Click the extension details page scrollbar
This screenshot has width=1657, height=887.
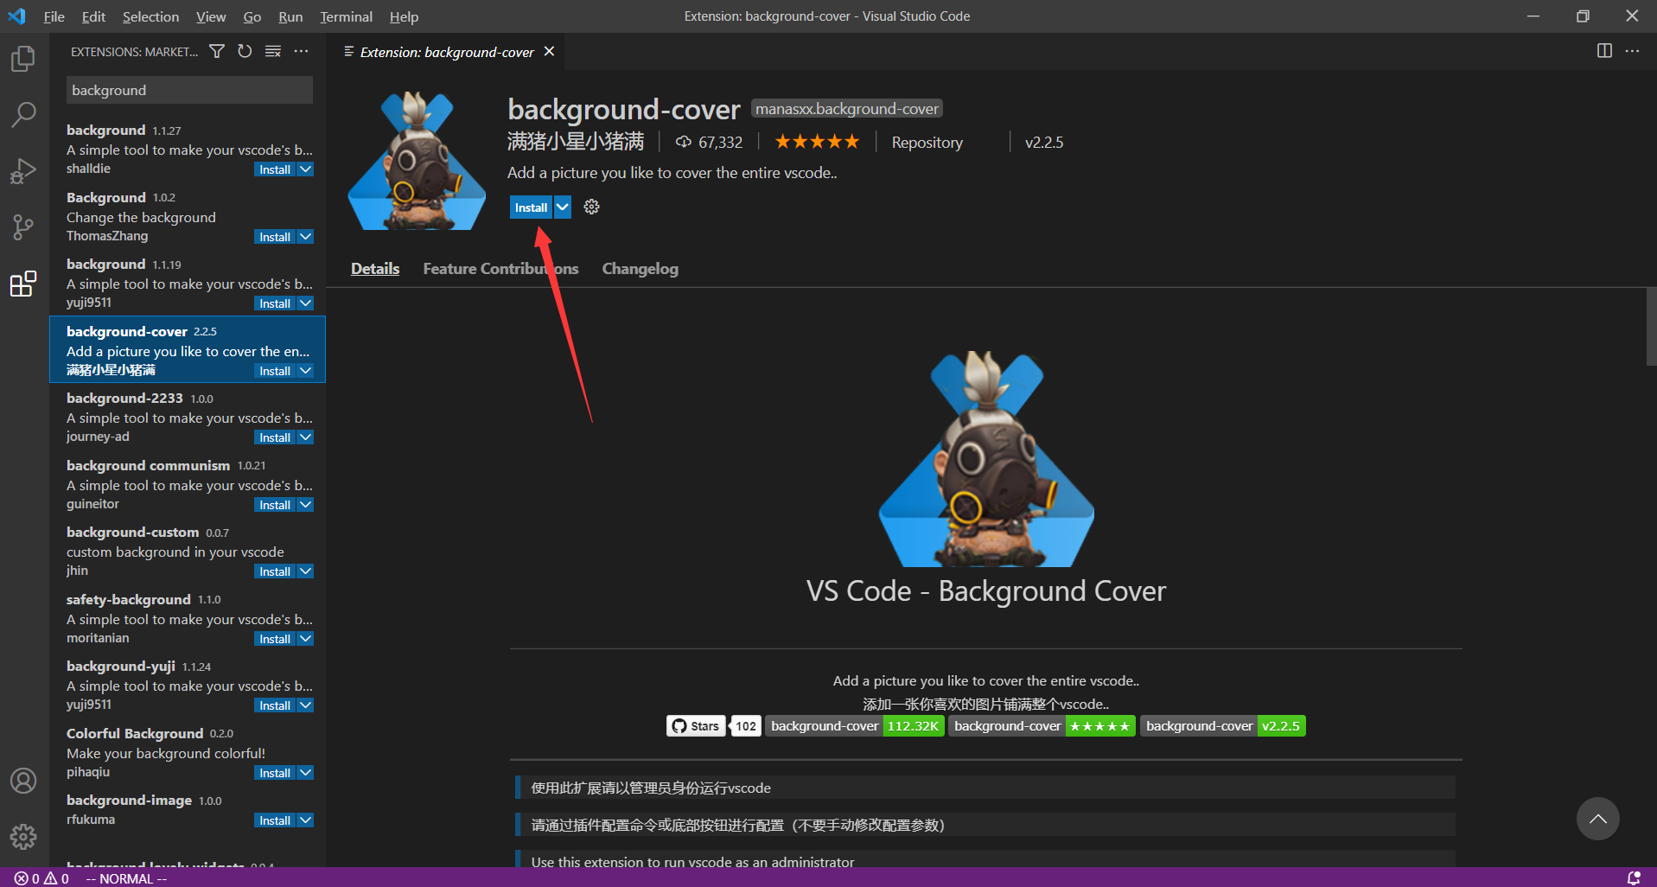pyautogui.click(x=1651, y=327)
